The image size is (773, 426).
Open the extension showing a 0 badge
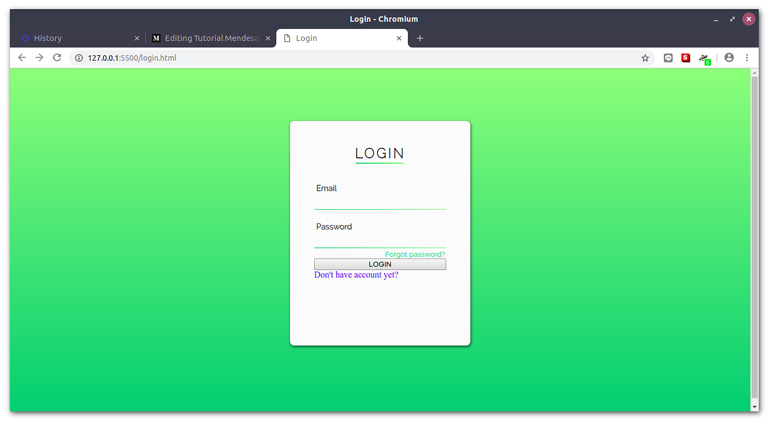tap(705, 57)
